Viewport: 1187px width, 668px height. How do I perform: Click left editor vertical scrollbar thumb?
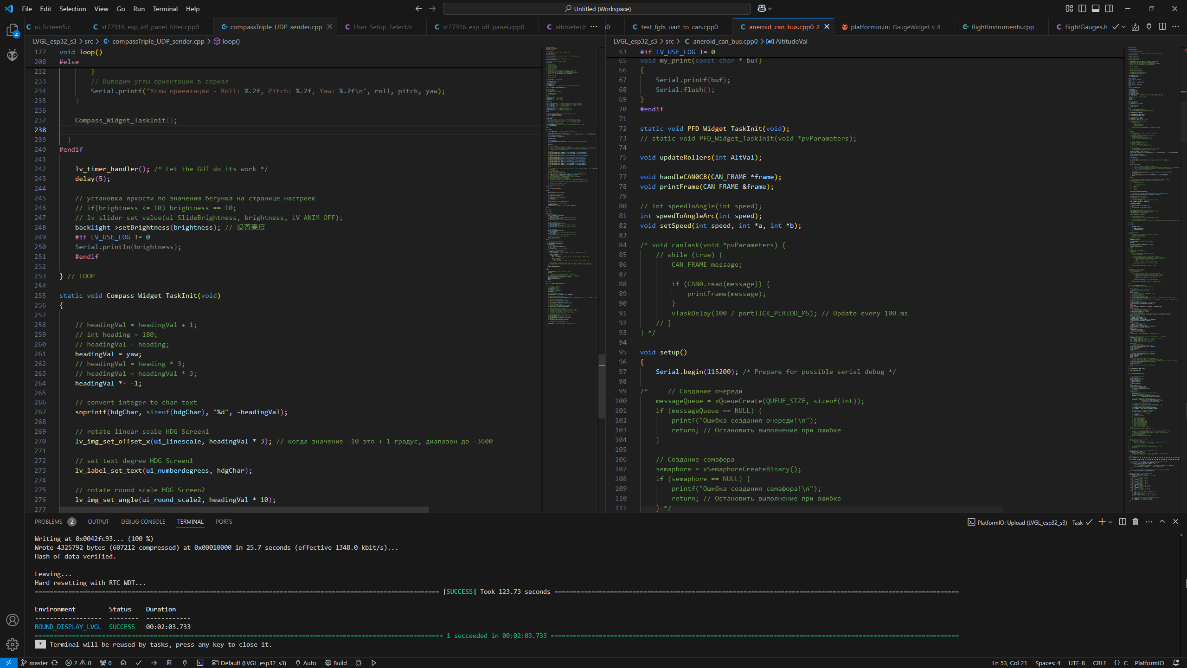click(602, 386)
